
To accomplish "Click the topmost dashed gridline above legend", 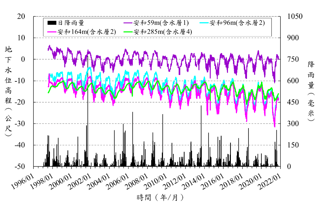I will [x=158, y=16].
